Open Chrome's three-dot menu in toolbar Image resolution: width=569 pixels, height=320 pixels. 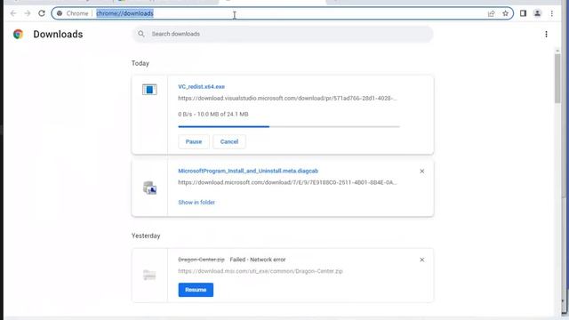coord(552,13)
